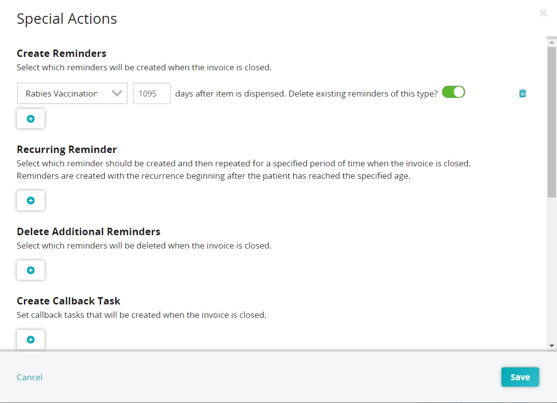Viewport: 557px width, 403px height.
Task: Click the chevron on the reminder combo box
Action: pyautogui.click(x=118, y=93)
